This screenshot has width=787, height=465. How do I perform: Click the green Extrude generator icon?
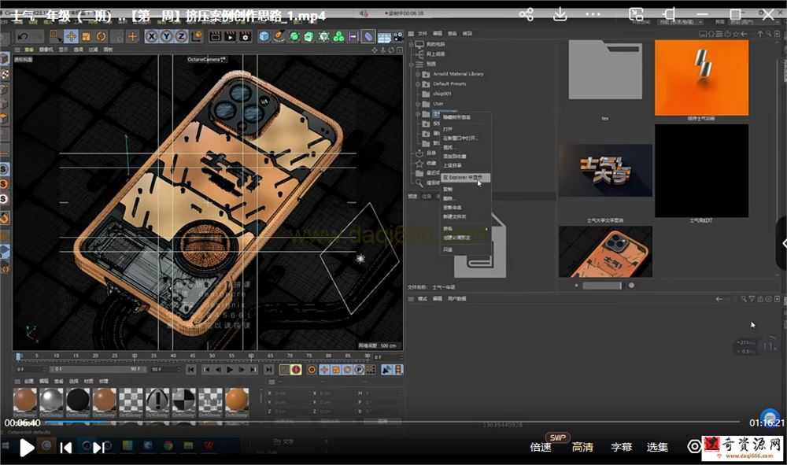click(309, 36)
